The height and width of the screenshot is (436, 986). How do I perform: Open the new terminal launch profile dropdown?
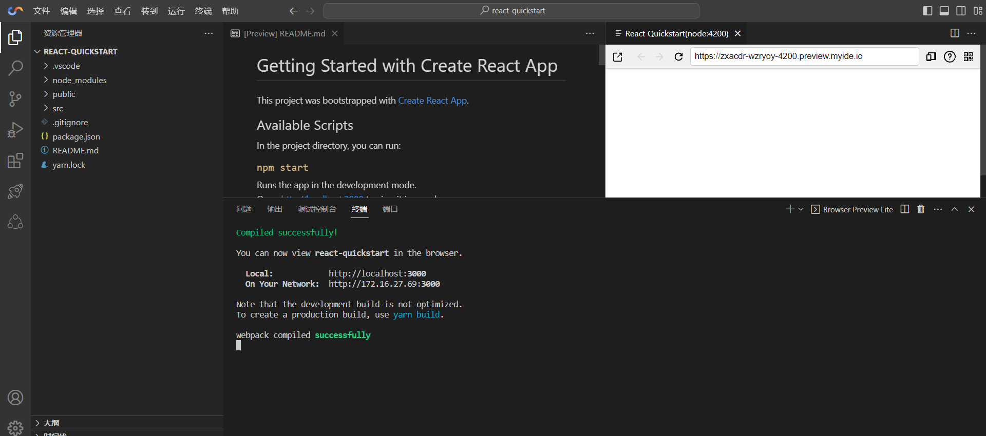[x=801, y=209]
